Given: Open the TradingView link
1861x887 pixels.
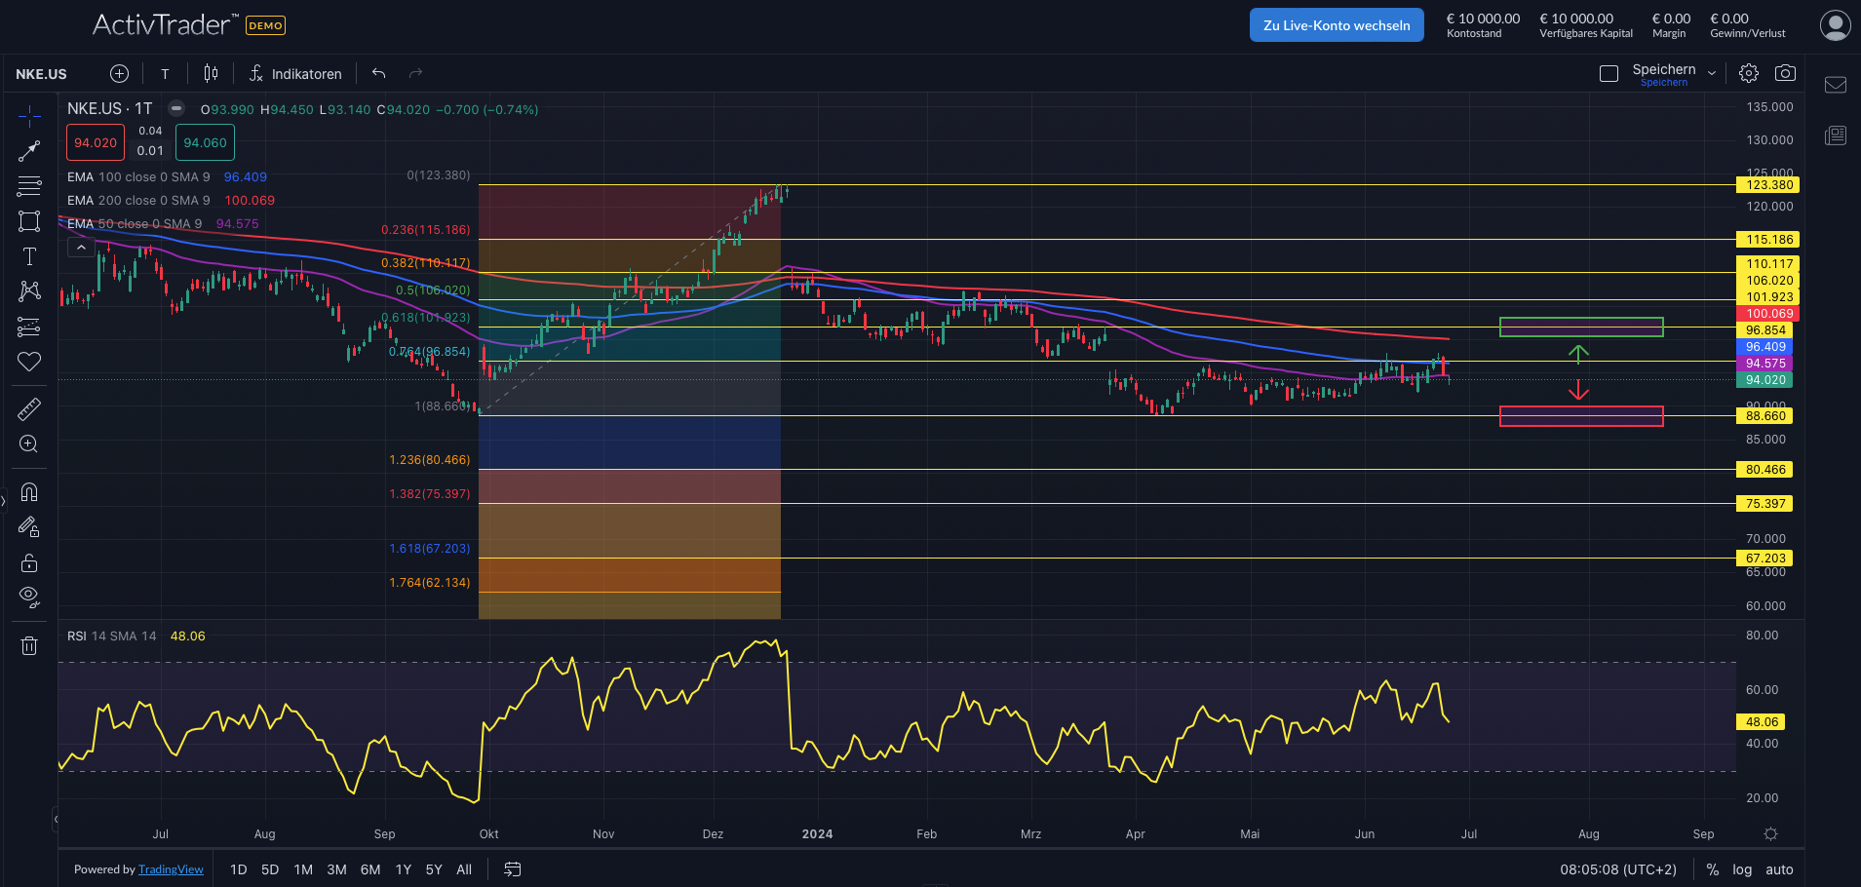Looking at the screenshot, I should coord(171,869).
